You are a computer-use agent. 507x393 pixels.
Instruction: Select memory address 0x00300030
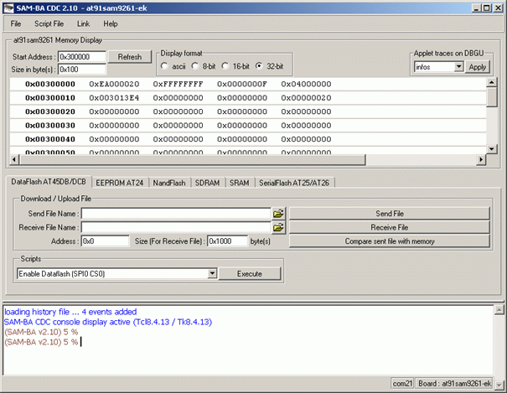pyautogui.click(x=50, y=126)
